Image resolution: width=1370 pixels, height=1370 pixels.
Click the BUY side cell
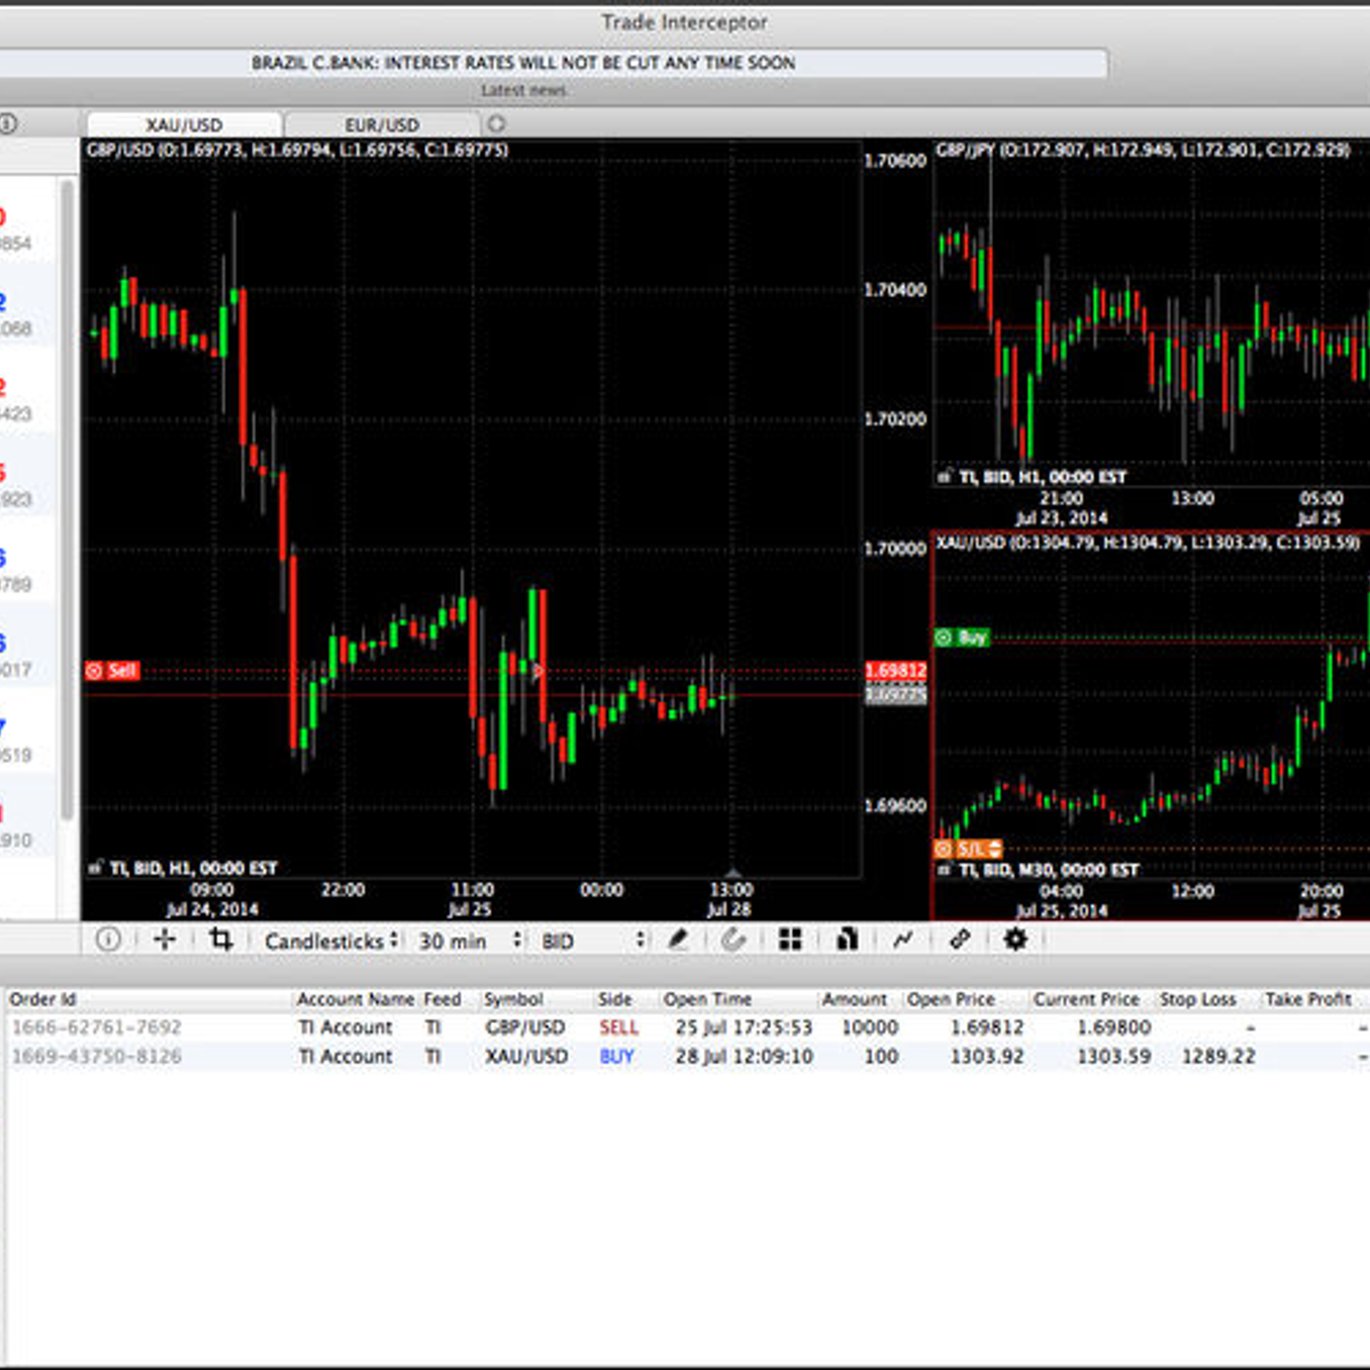pyautogui.click(x=616, y=1056)
